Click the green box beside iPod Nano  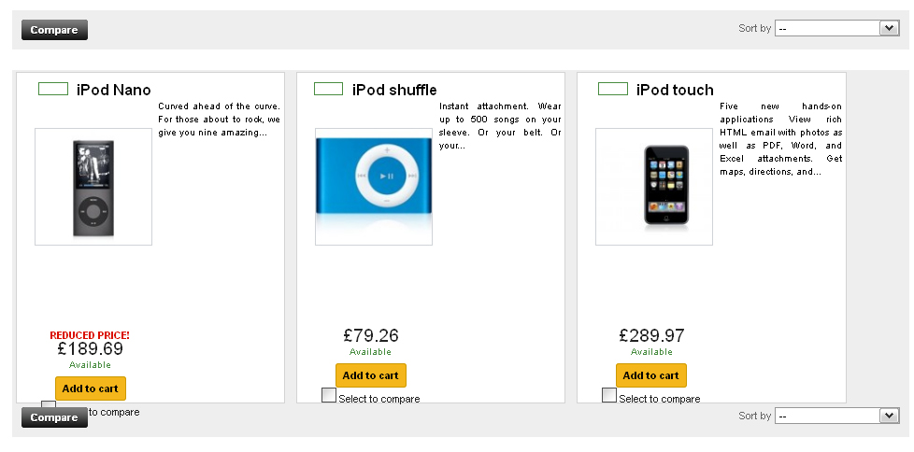pos(52,89)
